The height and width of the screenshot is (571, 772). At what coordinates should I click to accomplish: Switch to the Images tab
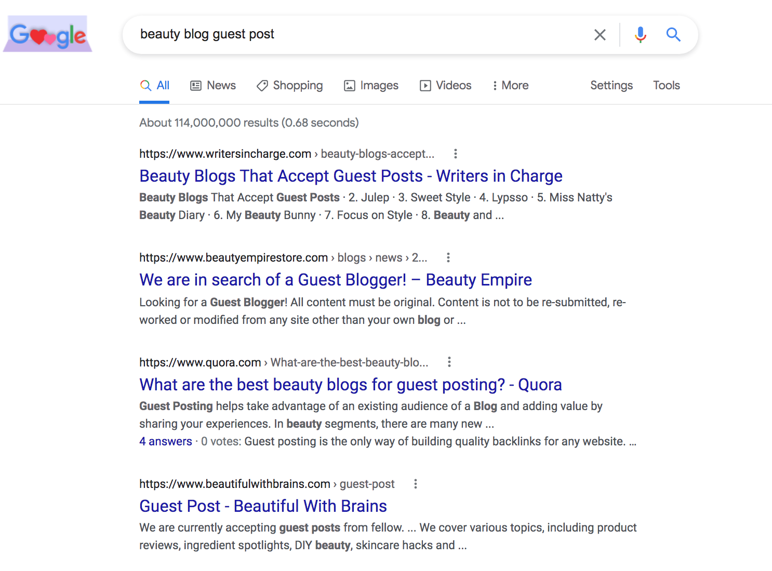[x=371, y=86]
